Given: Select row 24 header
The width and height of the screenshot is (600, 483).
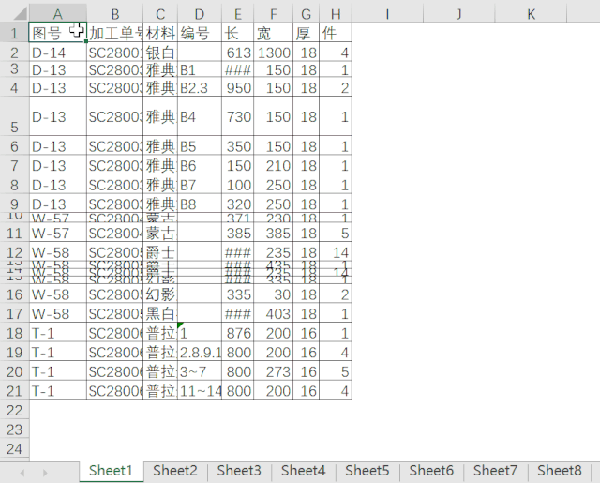Looking at the screenshot, I should [15, 447].
